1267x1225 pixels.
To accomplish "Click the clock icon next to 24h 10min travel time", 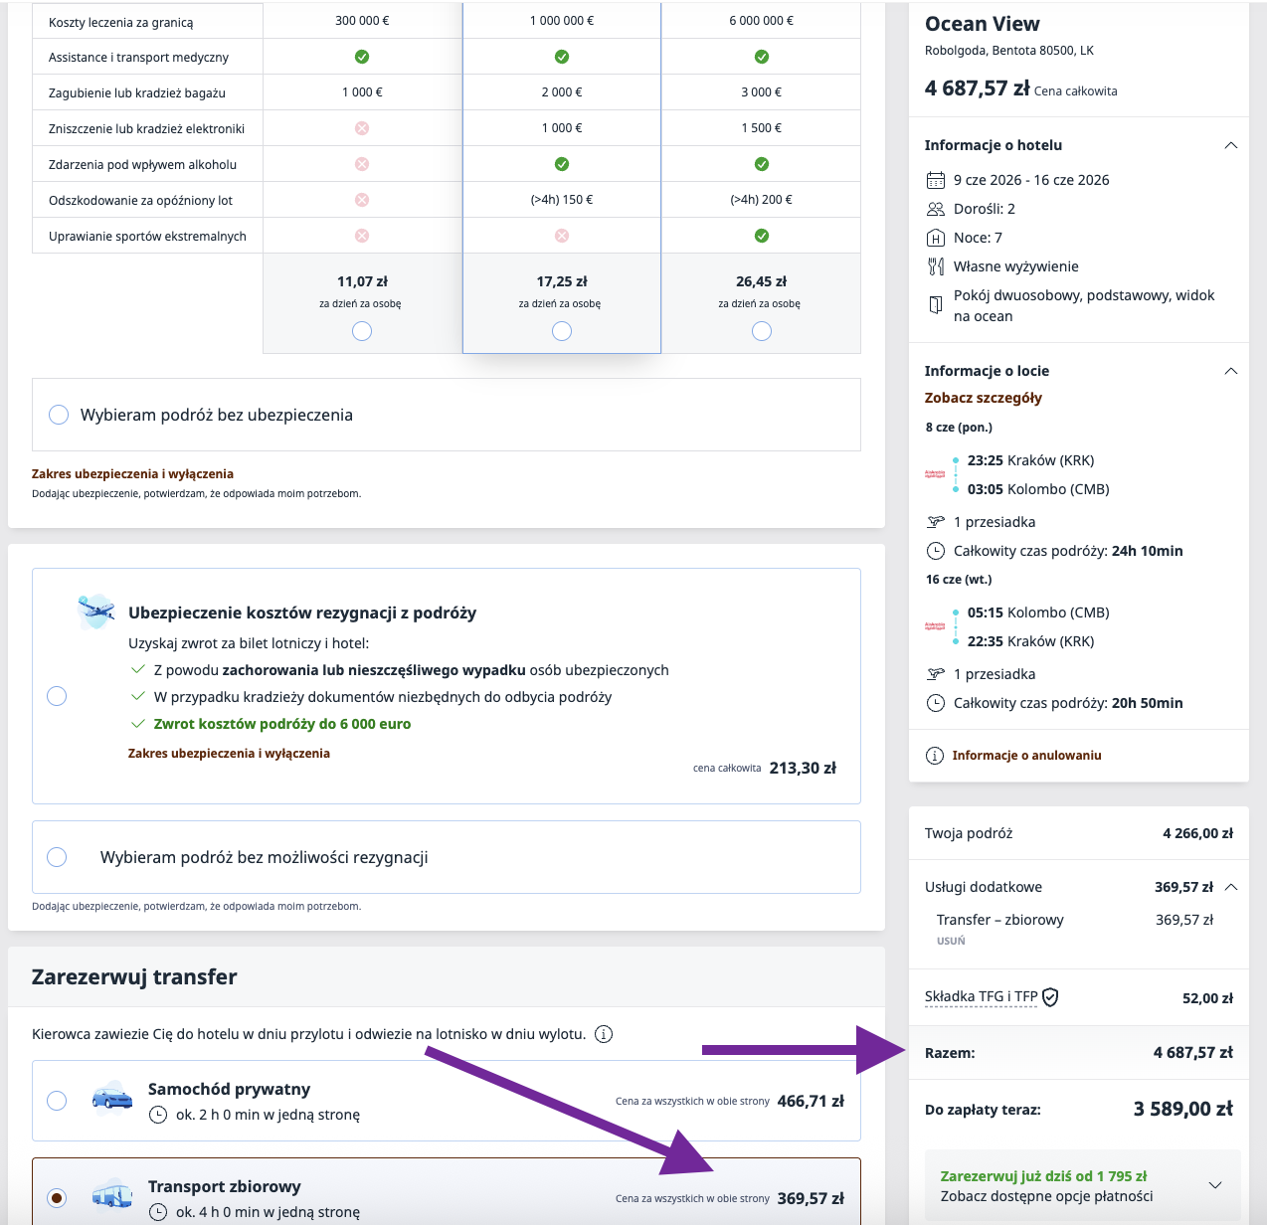I will pyautogui.click(x=935, y=551).
